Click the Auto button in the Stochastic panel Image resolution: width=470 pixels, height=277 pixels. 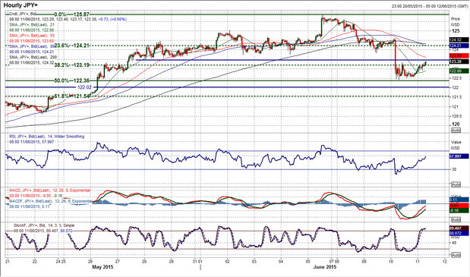point(456,255)
